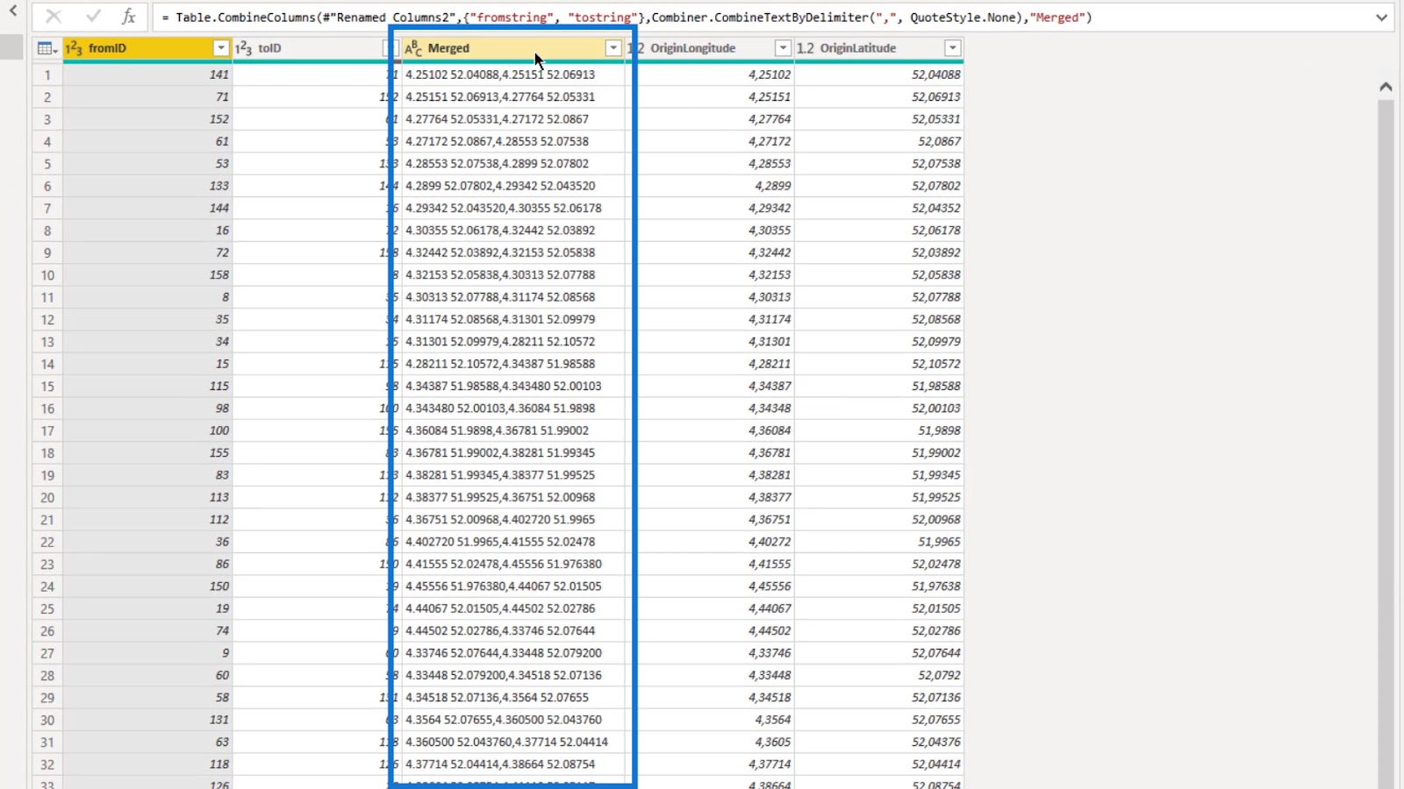Click OriginLatitude cell 52,10572
This screenshot has height=789, width=1404.
point(878,364)
